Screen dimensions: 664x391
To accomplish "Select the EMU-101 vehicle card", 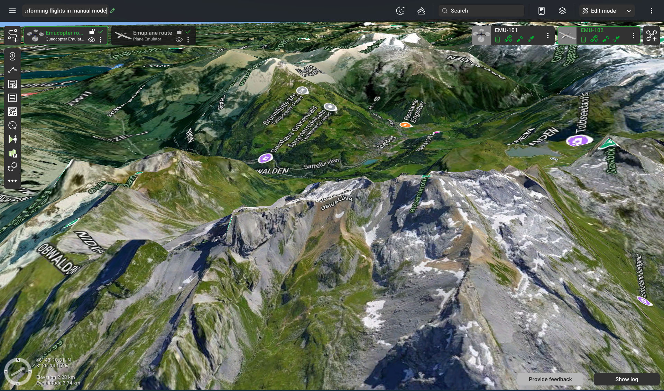I will point(513,36).
